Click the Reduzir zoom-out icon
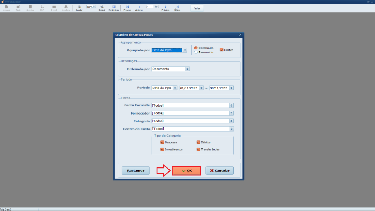Screen dimensions: 375x211 click(x=102, y=7)
